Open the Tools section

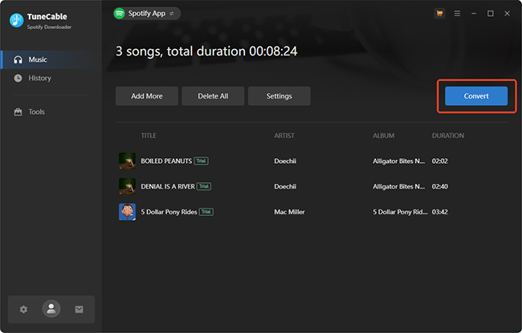[51, 112]
